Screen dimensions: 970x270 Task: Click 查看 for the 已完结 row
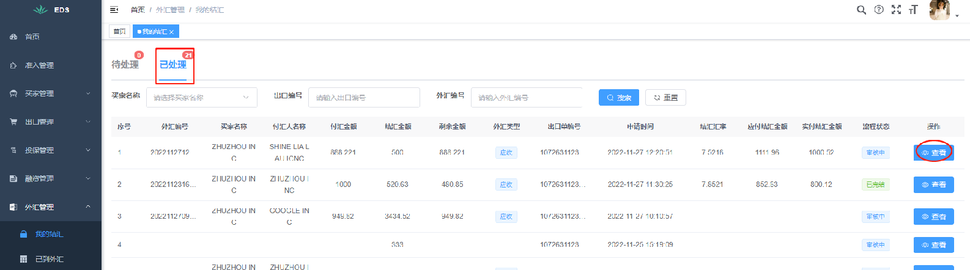tap(934, 184)
